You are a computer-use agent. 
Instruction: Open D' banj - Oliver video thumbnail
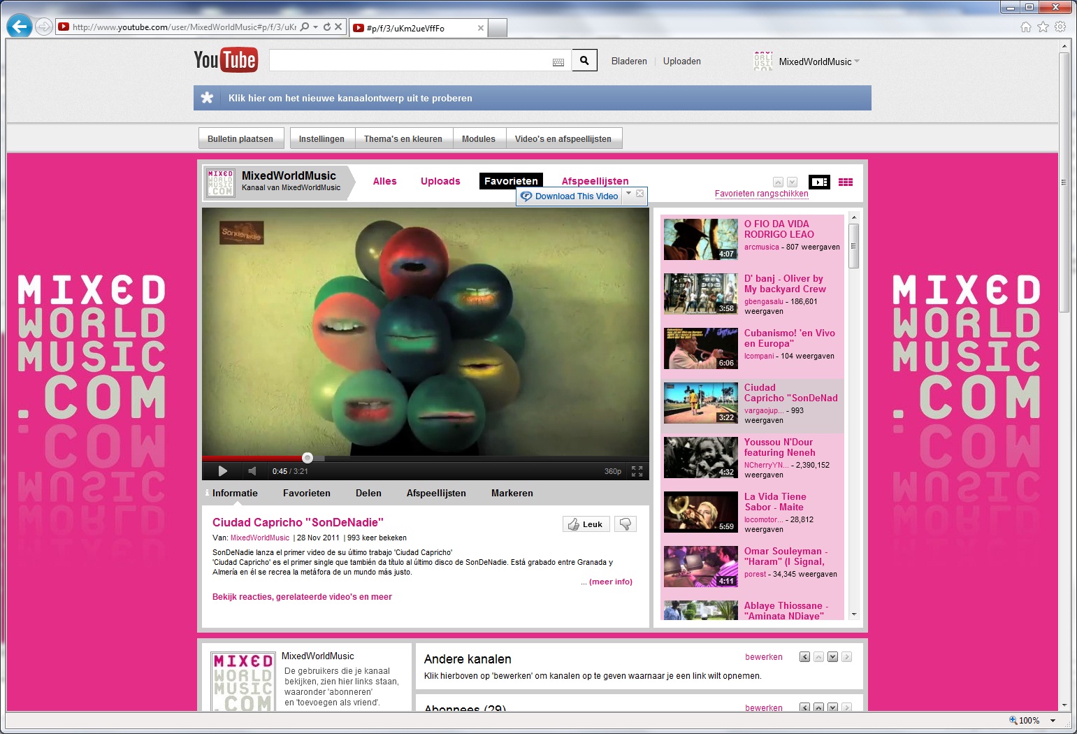[700, 294]
